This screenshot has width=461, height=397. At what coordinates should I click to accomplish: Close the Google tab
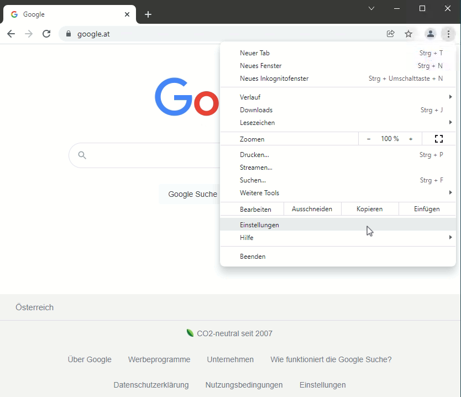coord(127,14)
